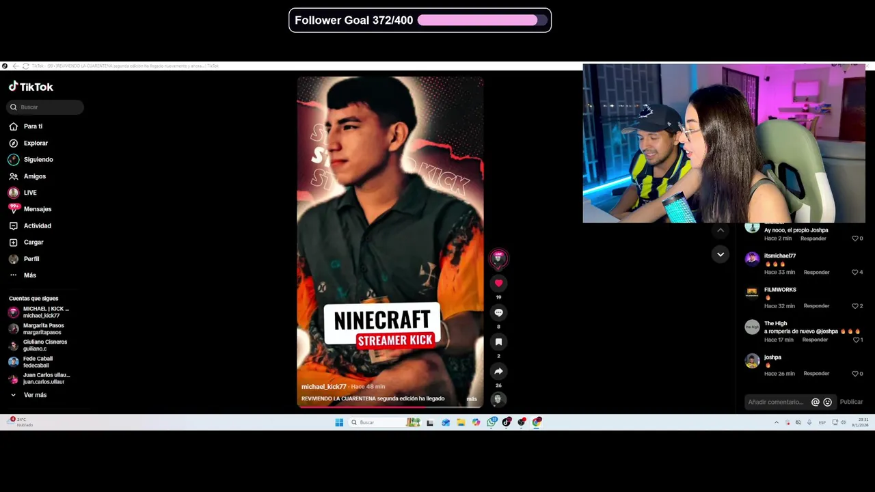Image resolution: width=875 pixels, height=492 pixels.
Task: Click the Follower Goal progress bar
Action: click(483, 20)
